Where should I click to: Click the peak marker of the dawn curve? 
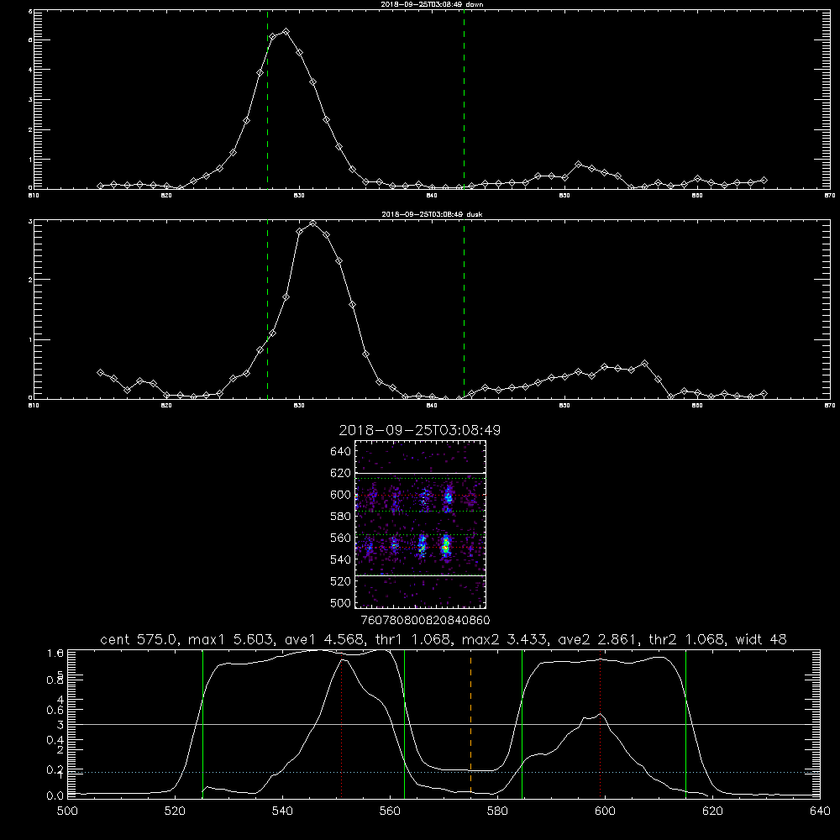pyautogui.click(x=286, y=32)
